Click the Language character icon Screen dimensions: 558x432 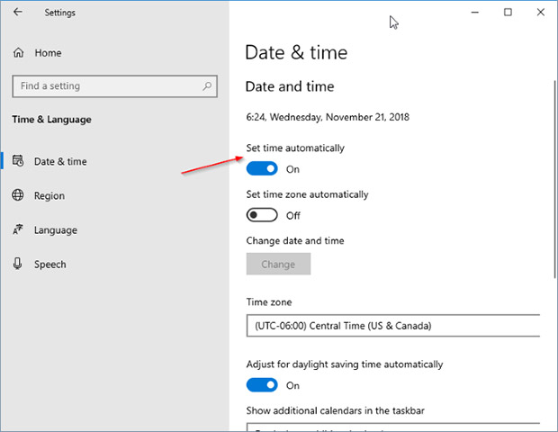pos(18,229)
